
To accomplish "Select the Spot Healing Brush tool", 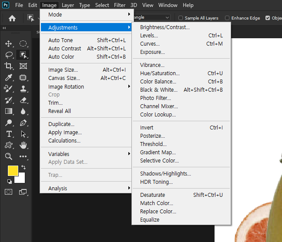I will coord(23,78).
